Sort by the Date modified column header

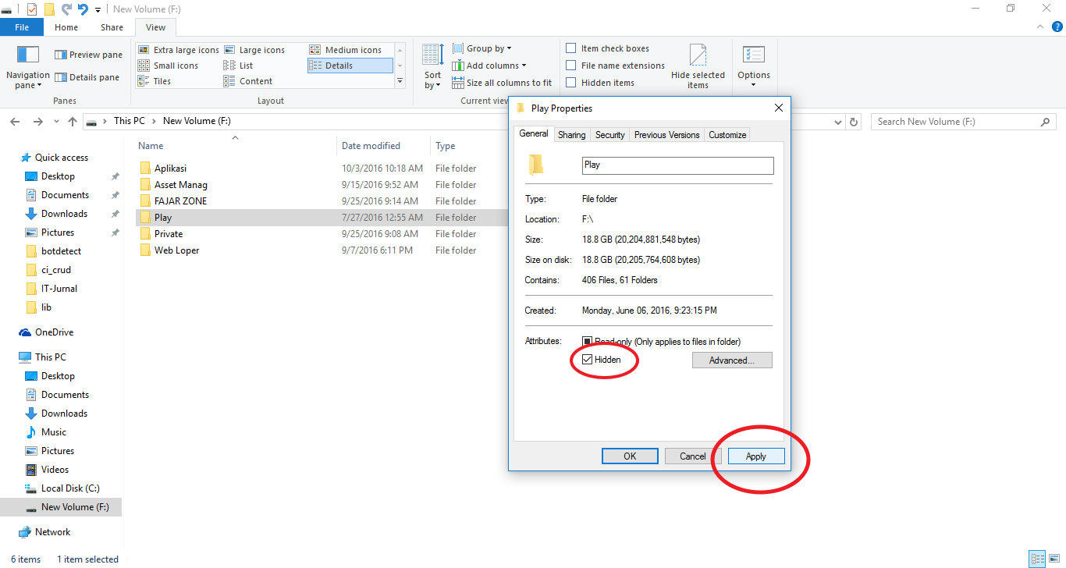pyautogui.click(x=371, y=146)
